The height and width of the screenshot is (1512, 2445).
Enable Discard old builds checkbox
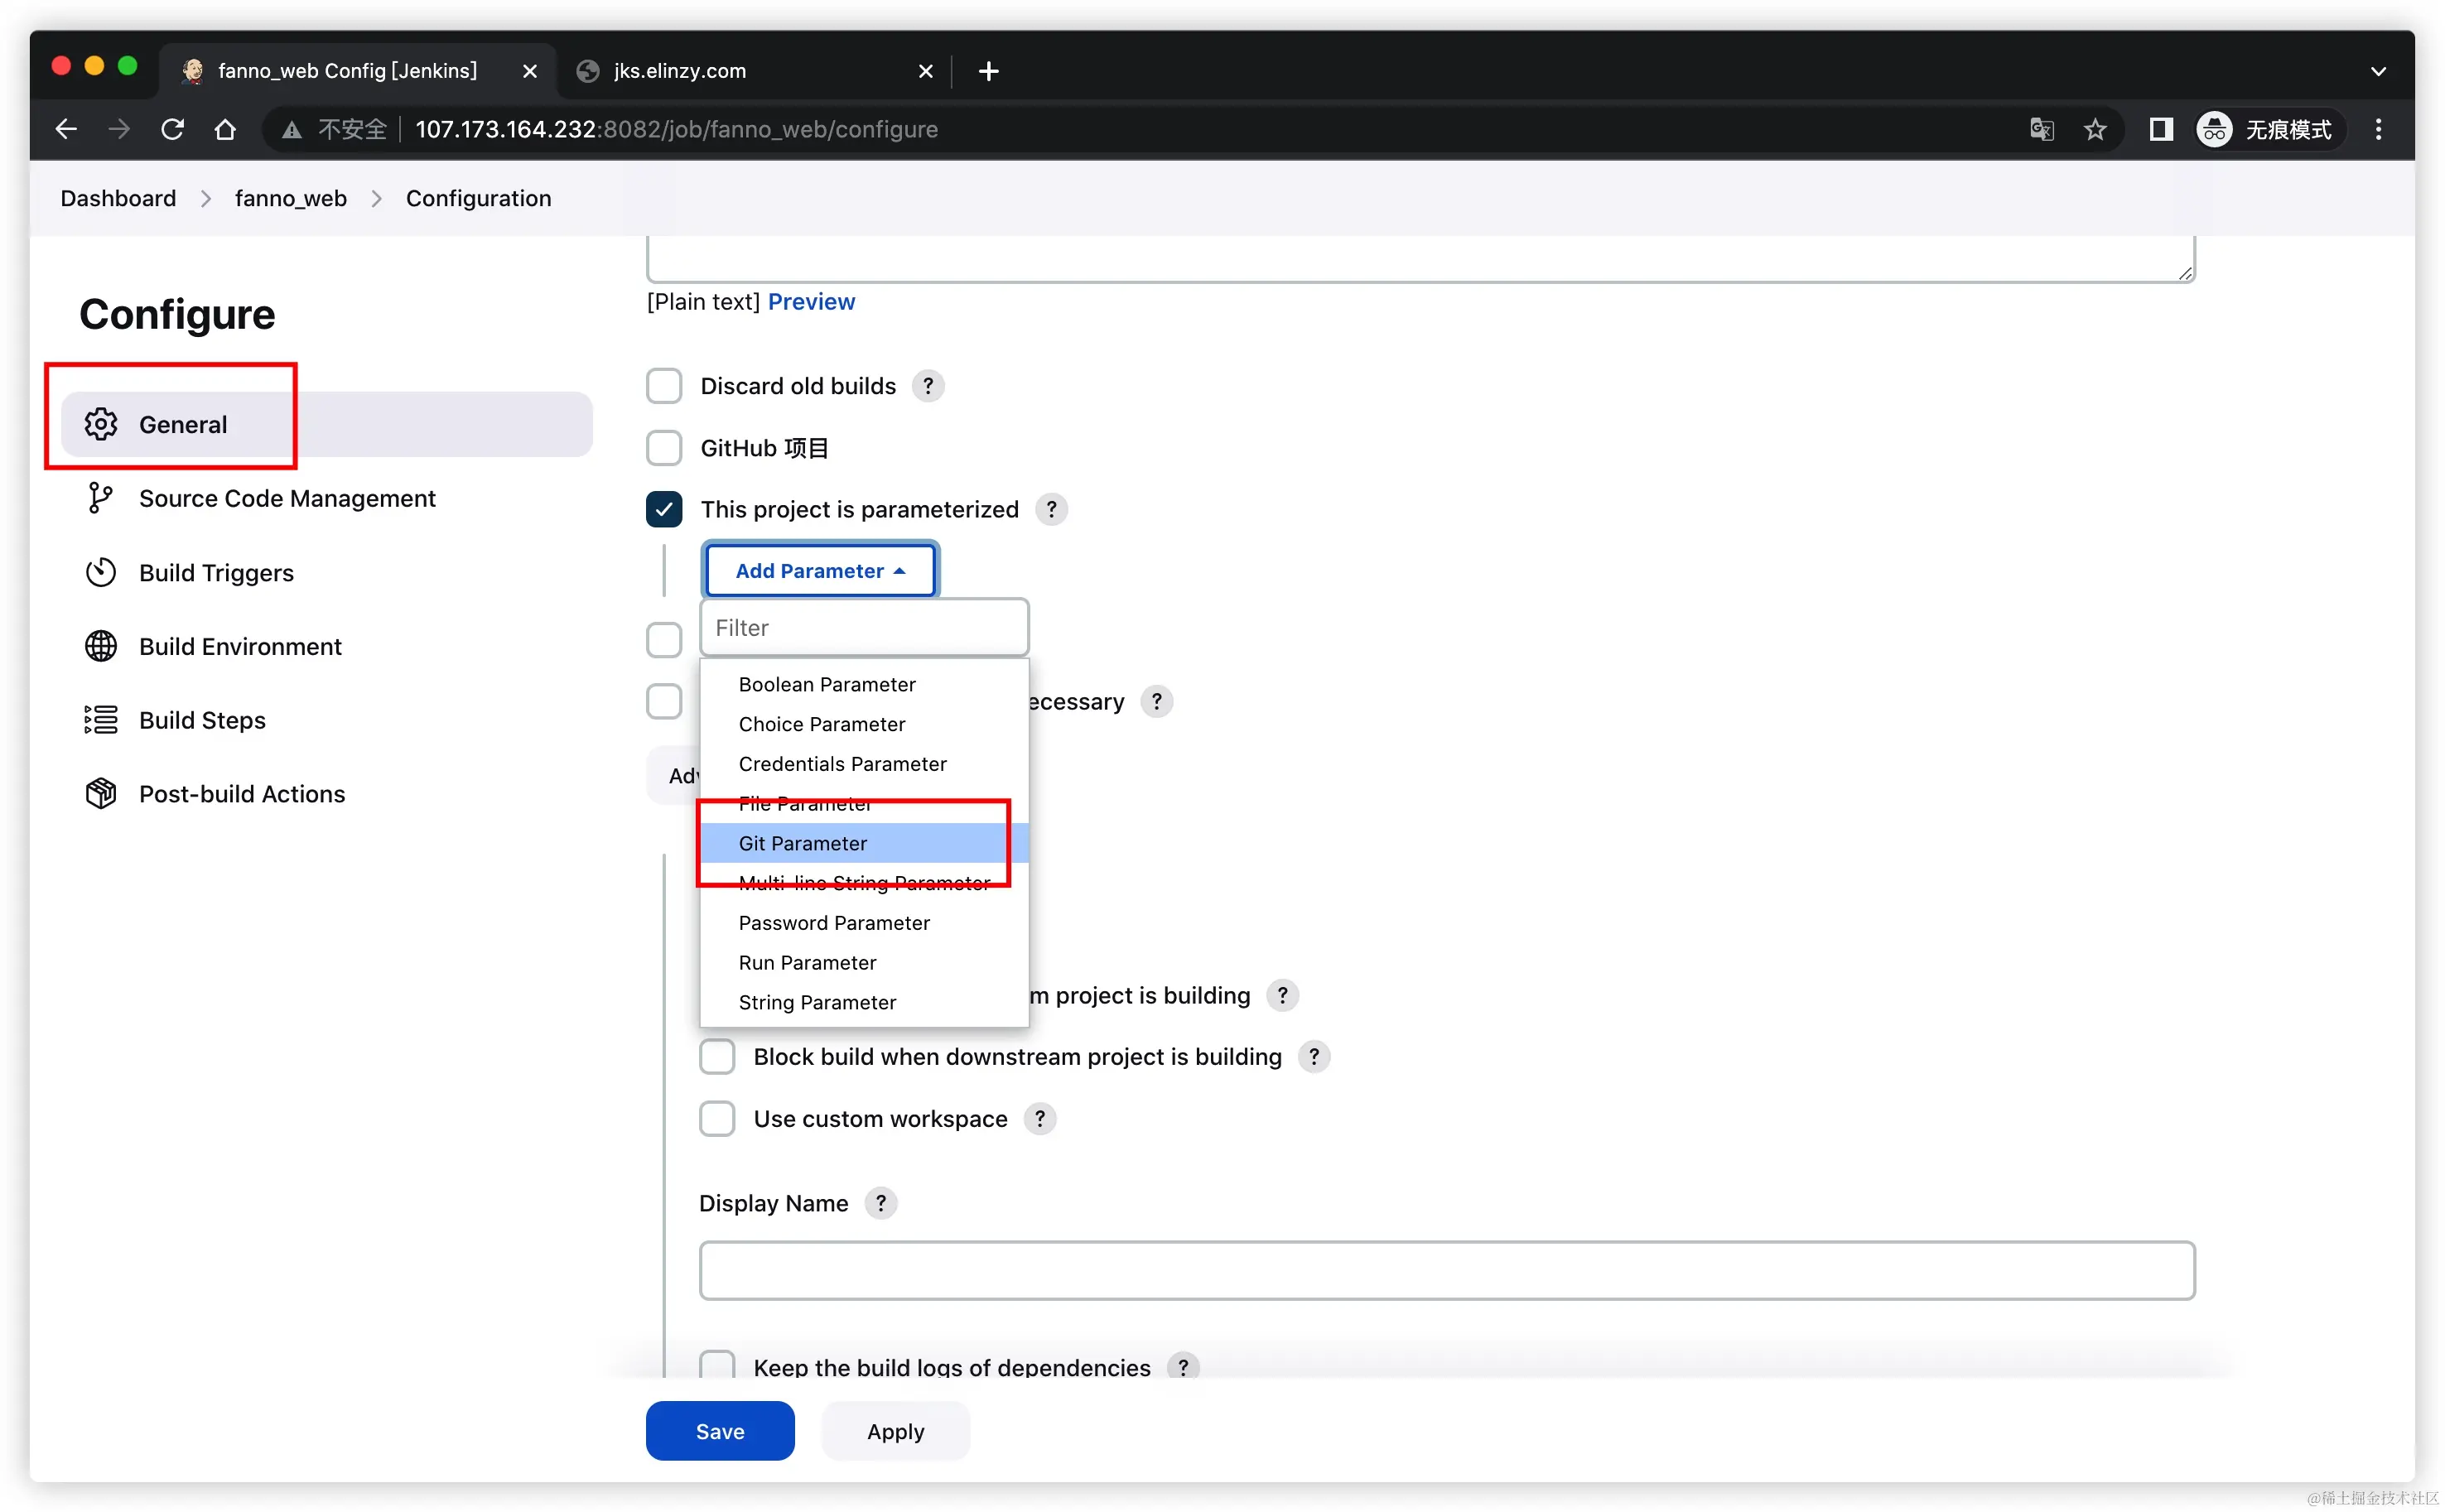click(x=664, y=386)
